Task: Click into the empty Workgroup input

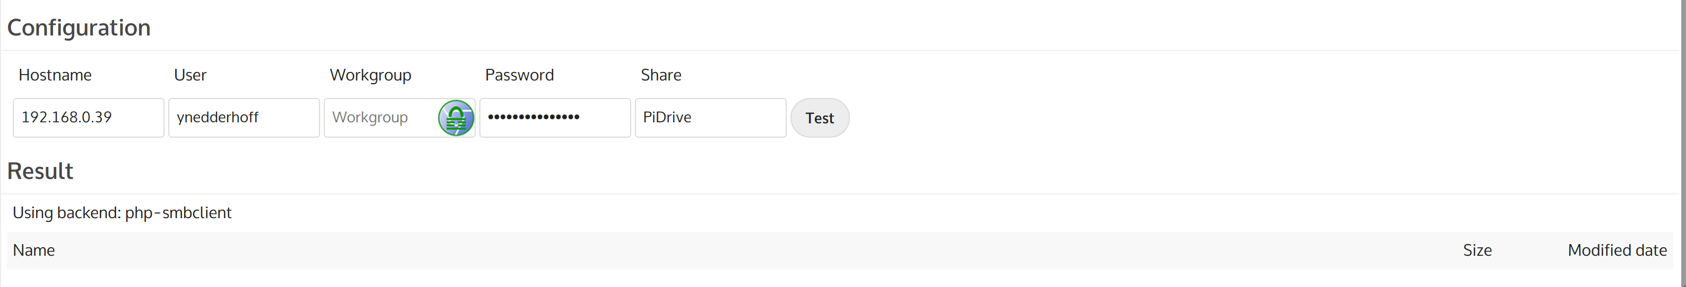Action: point(380,118)
